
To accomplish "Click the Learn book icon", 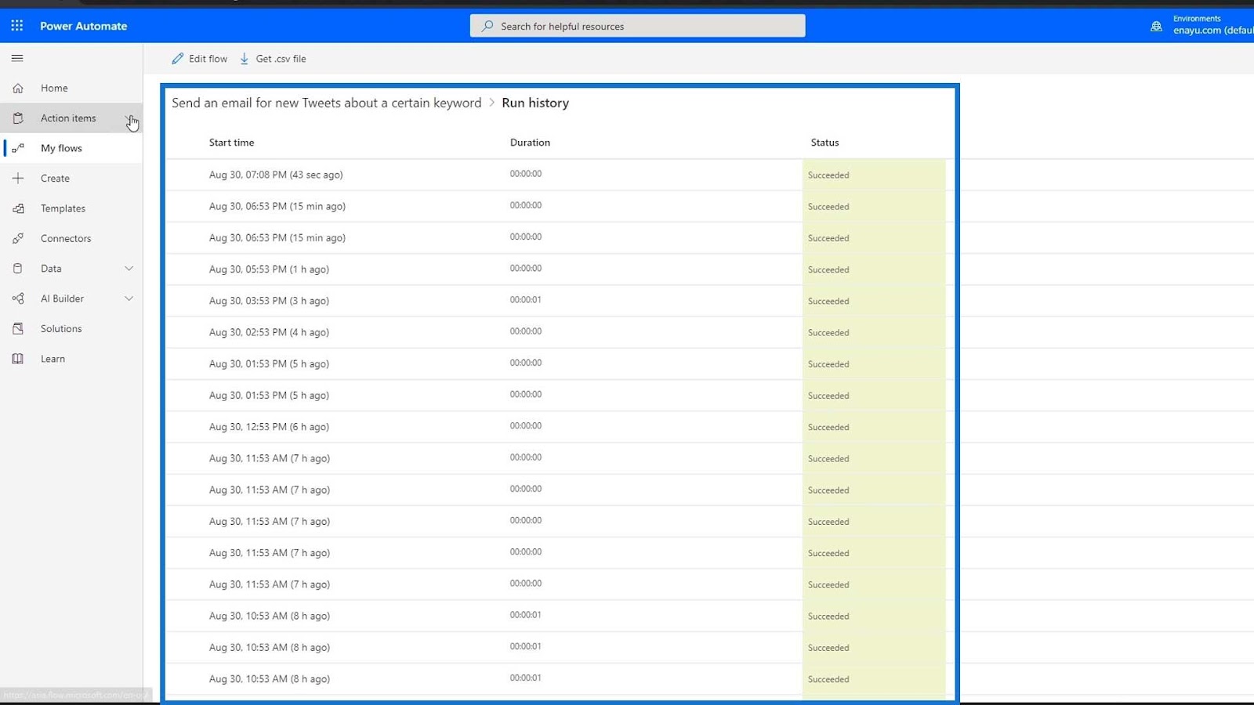I will (x=18, y=359).
